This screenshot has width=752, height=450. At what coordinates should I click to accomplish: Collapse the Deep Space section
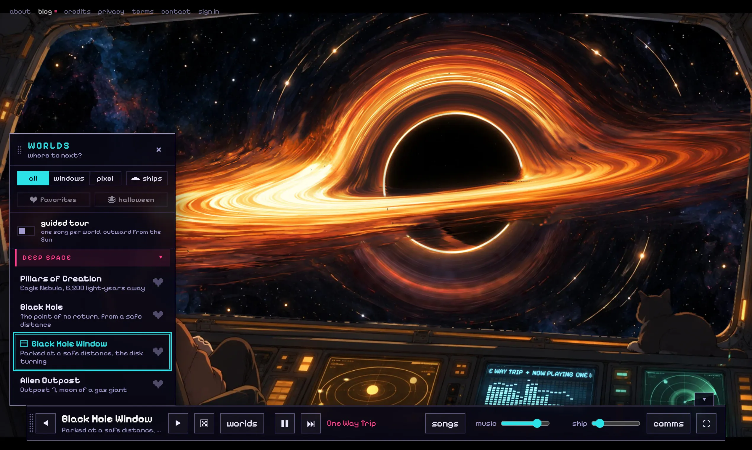[92, 258]
